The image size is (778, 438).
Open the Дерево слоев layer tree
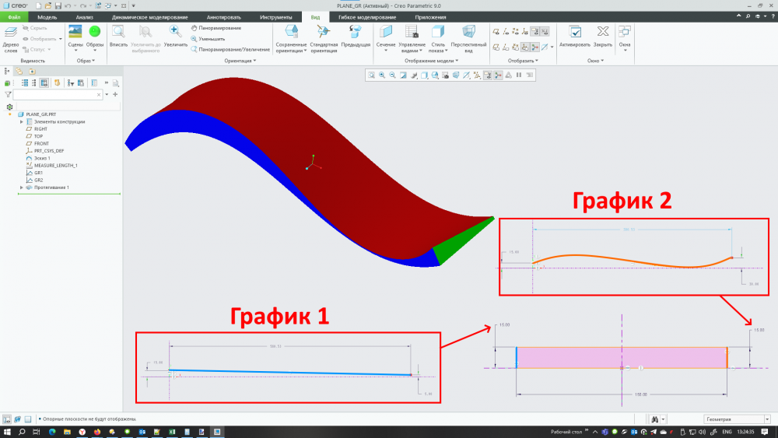click(10, 40)
